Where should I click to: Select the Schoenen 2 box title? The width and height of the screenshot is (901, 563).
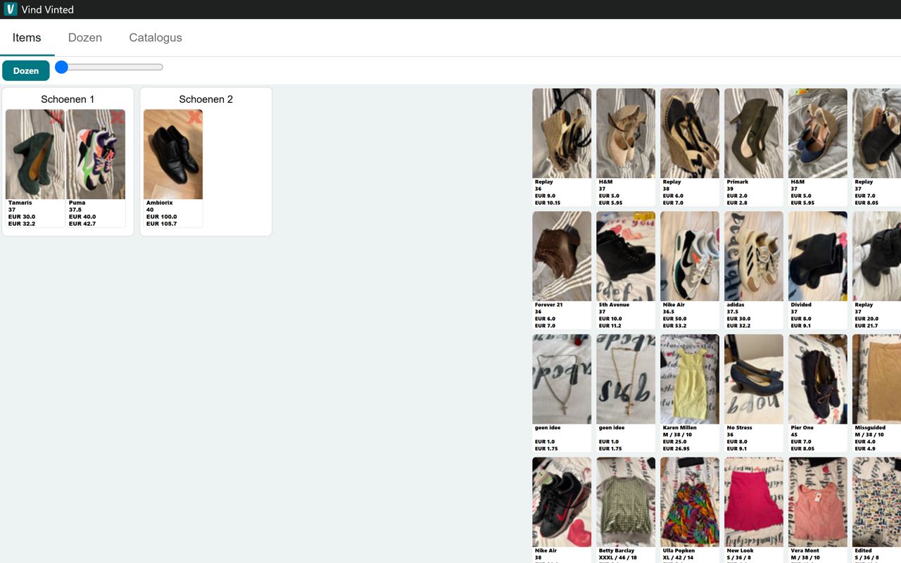point(206,99)
